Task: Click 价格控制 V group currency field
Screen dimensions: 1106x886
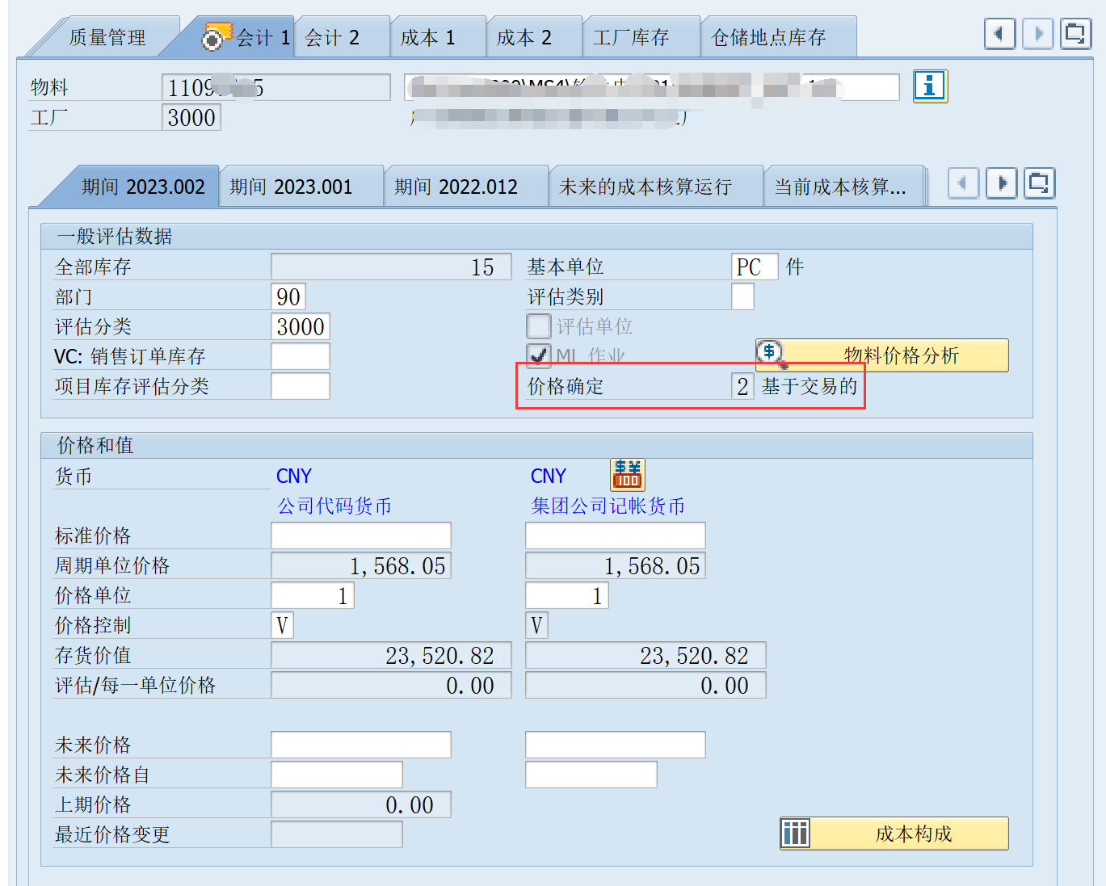Action: 536,625
